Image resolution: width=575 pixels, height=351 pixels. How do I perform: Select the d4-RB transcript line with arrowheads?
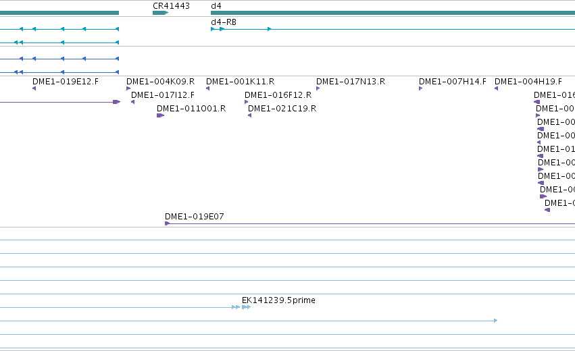click(393, 29)
